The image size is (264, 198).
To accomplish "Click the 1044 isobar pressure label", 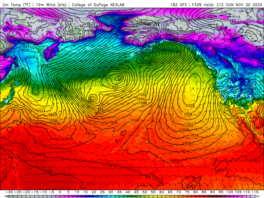I will point(96,16).
